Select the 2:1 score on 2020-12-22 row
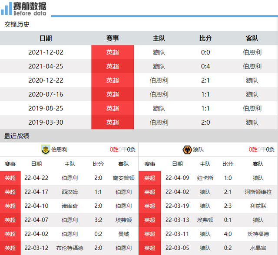The height and width of the screenshot is (255, 278). coord(205,81)
